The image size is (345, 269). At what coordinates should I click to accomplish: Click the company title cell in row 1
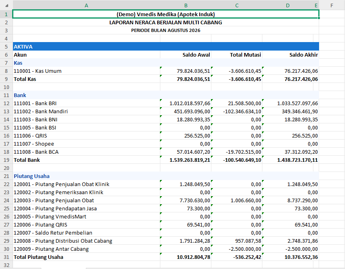166,14
